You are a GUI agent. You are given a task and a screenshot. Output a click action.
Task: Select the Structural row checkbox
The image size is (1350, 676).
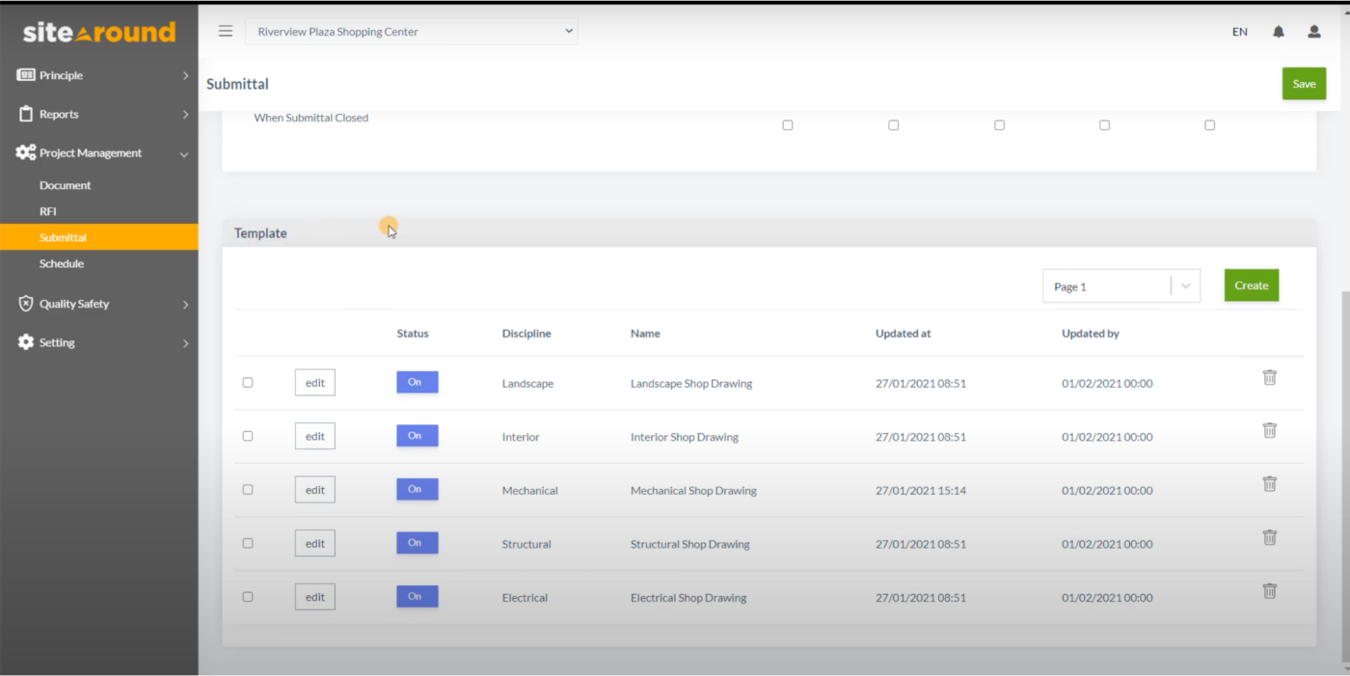248,543
